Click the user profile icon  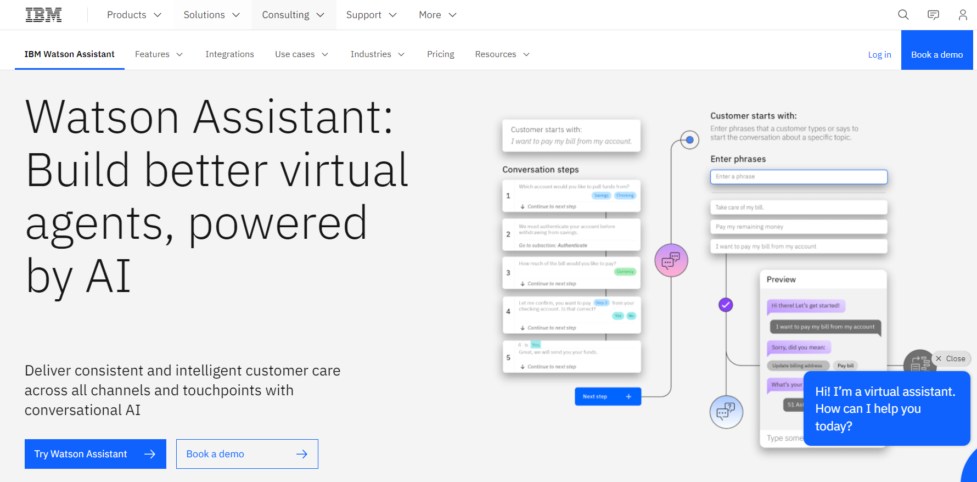click(963, 15)
